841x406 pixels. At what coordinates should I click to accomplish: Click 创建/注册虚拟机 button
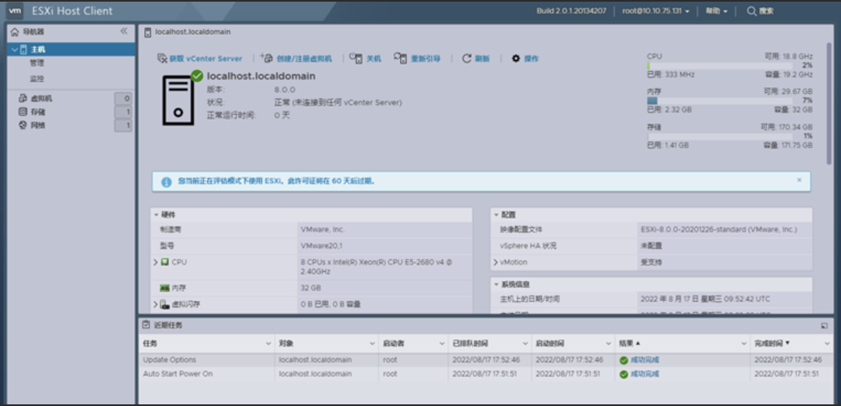point(296,58)
